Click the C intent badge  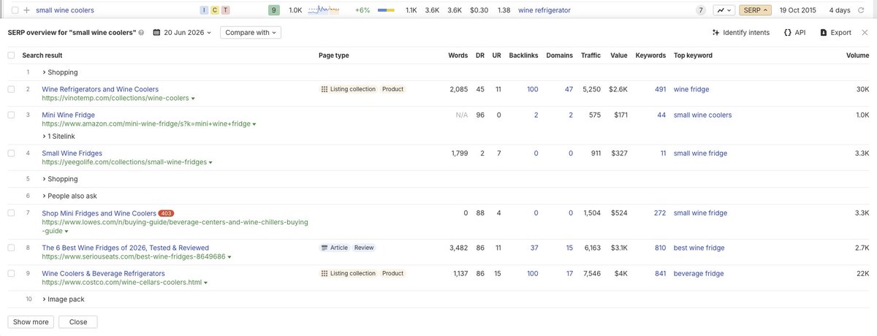tap(215, 10)
